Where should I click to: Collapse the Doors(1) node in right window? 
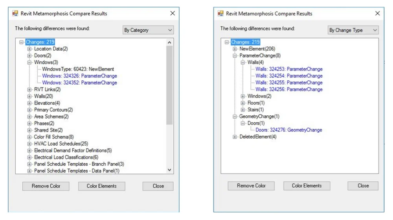pos(242,124)
